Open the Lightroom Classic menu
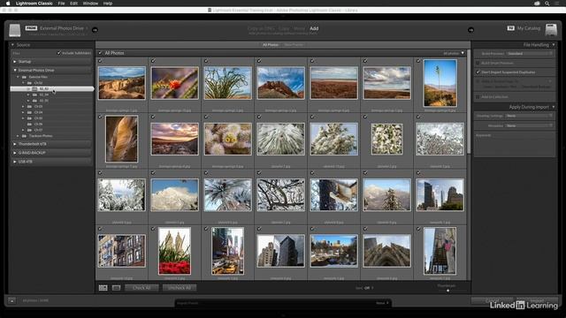 [34, 4]
